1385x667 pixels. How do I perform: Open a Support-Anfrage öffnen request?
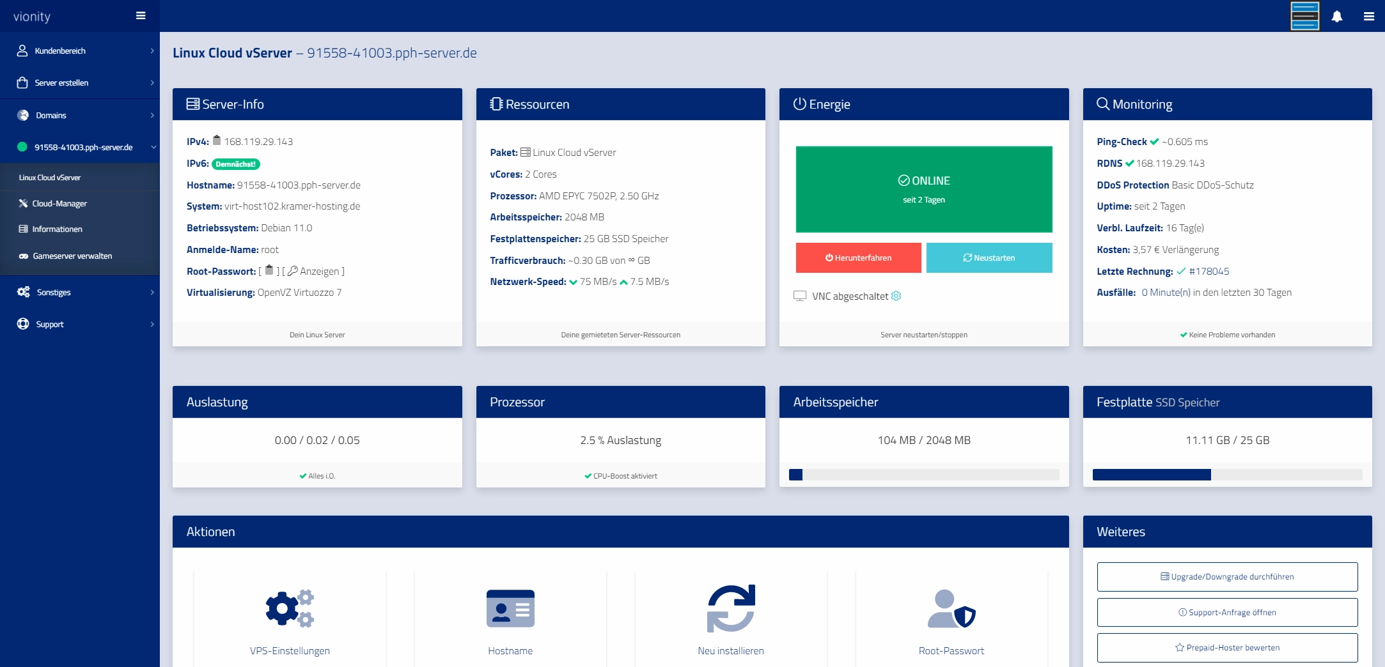(x=1227, y=612)
